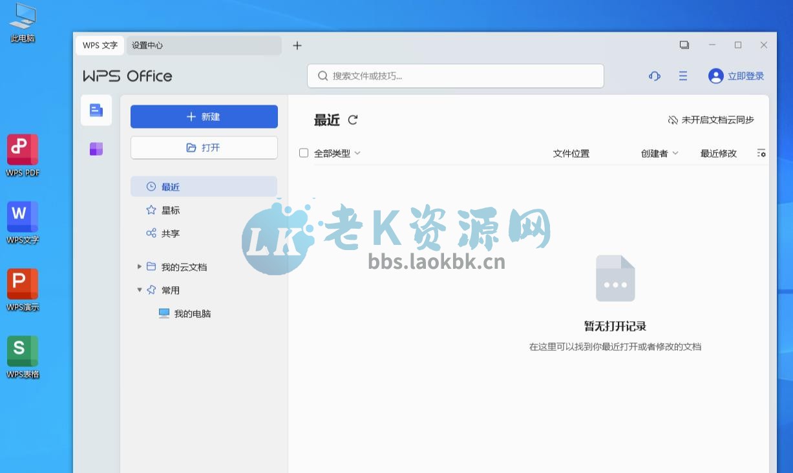The width and height of the screenshot is (793, 473).
Task: Collapse the 常用 tree node
Action: click(x=140, y=290)
